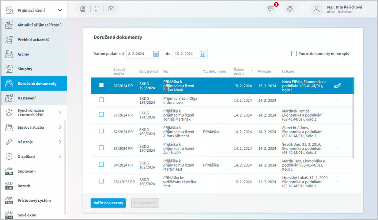
Task: Check the SKDG 189/2024 row checkbox
Action: click(102, 100)
